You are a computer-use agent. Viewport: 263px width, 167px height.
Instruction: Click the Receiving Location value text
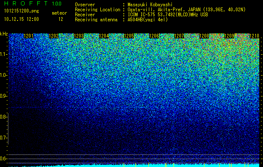click(186, 10)
